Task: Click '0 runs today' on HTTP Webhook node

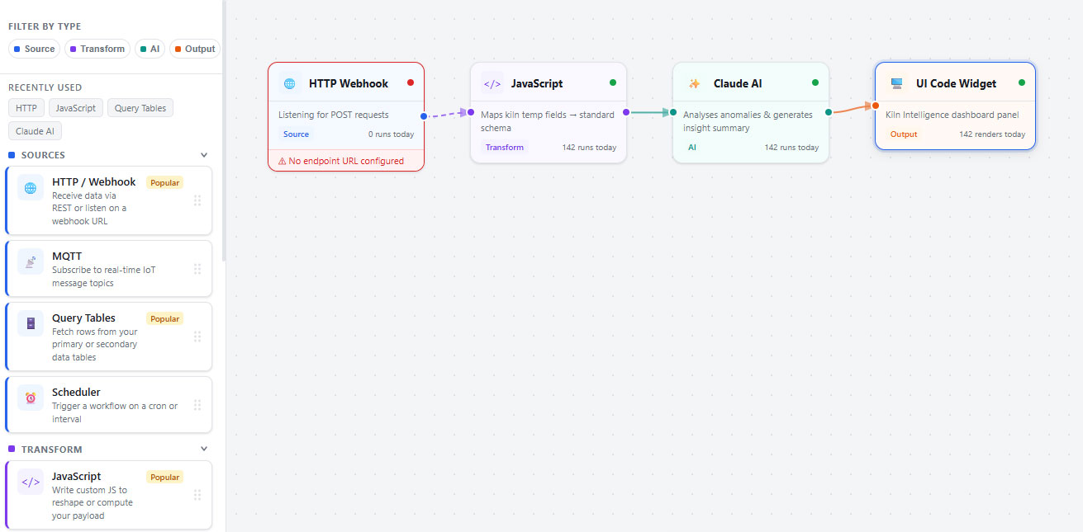Action: [392, 134]
